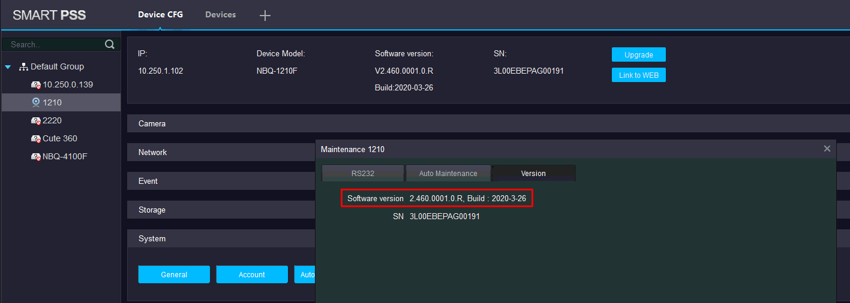Viewport: 850px width, 303px height.
Task: Click the 2220 offline device icon
Action: 35,121
